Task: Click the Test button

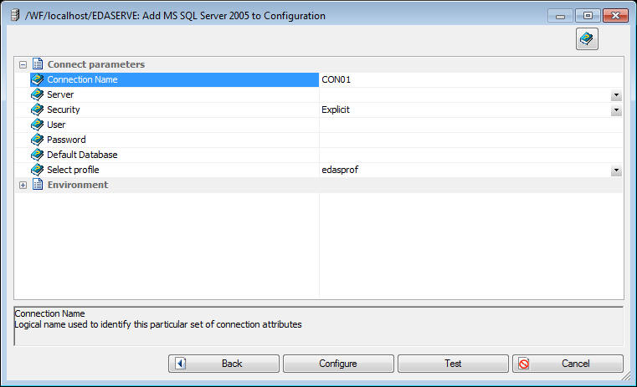Action: point(453,364)
